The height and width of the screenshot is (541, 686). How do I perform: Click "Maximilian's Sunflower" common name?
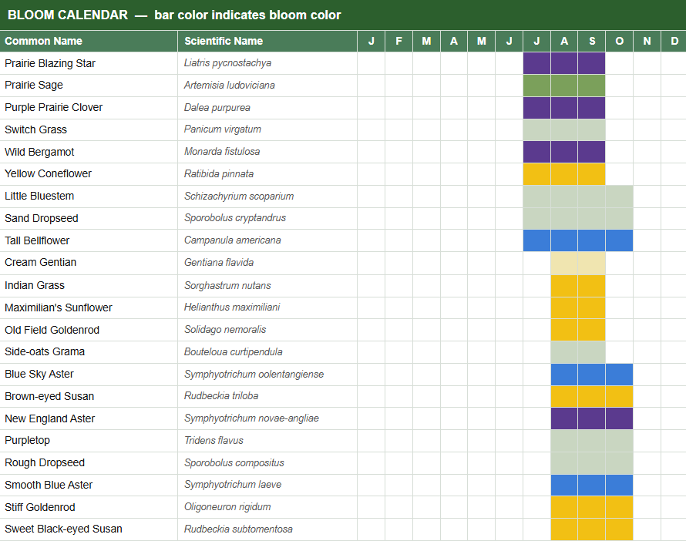click(x=59, y=308)
